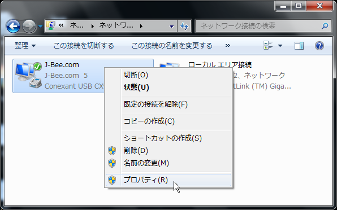
Task: Click the shield icon beside プロパティ(R)
Action: click(112, 180)
